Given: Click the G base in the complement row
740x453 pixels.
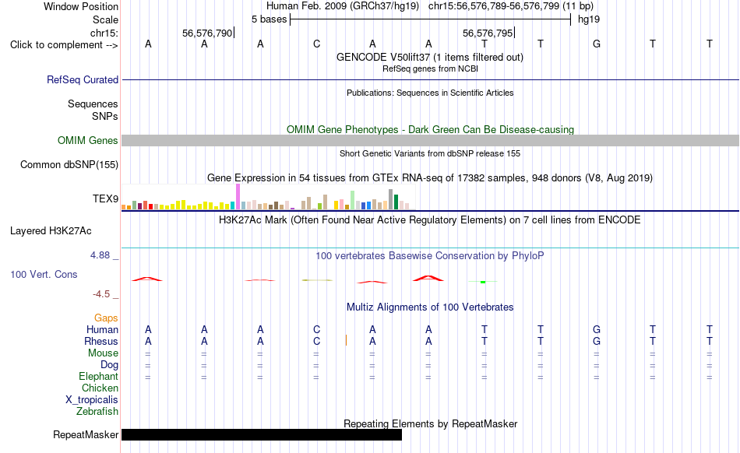Looking at the screenshot, I should point(597,44).
